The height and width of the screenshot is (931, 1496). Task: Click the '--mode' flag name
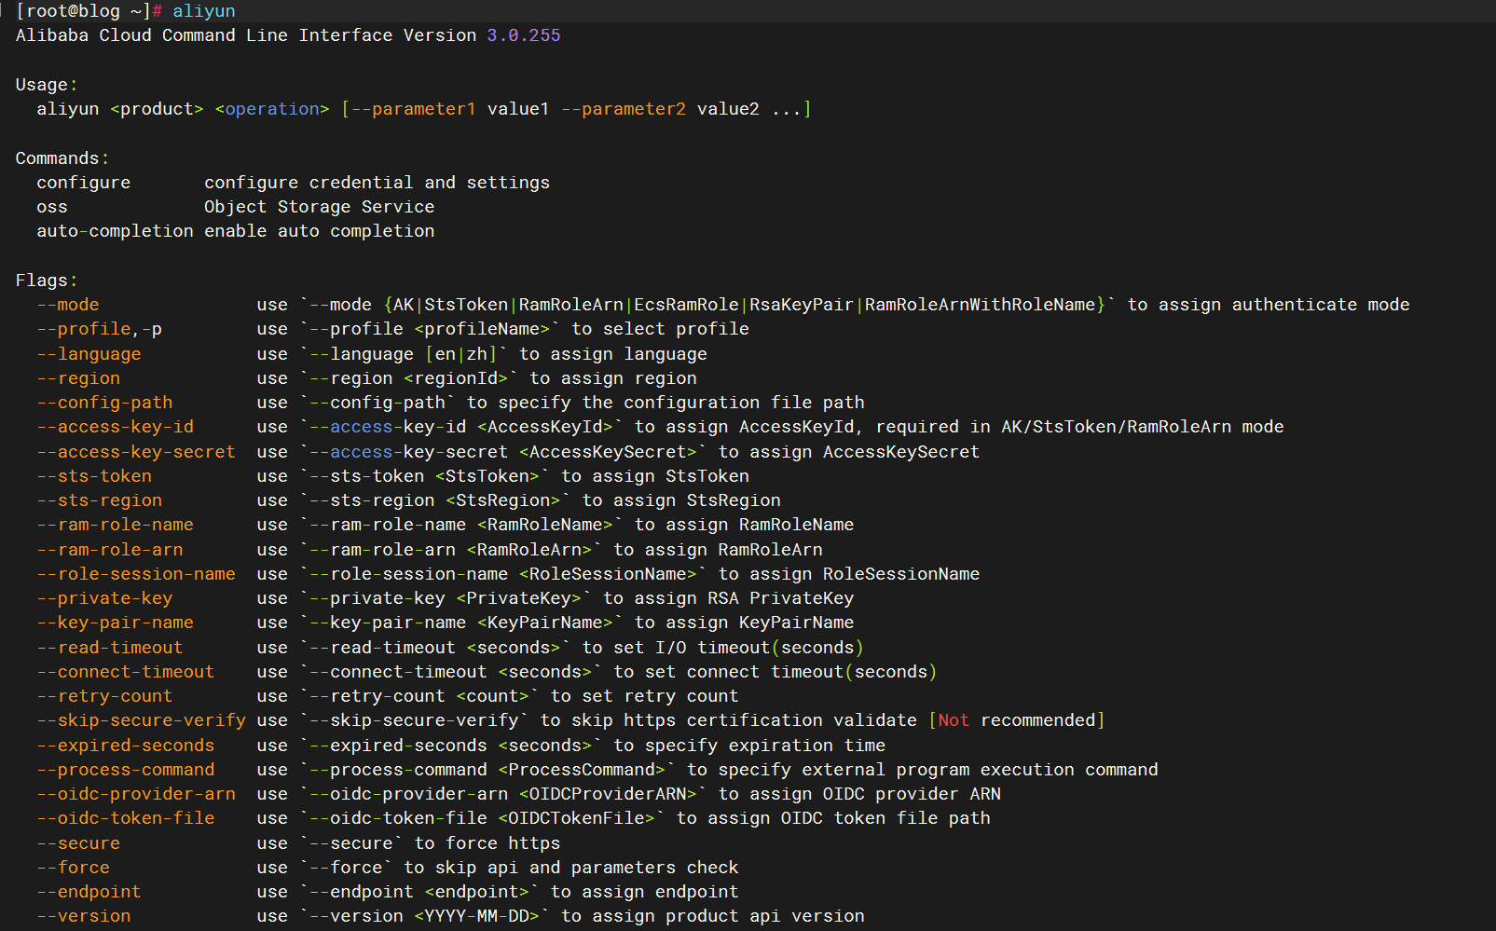pyautogui.click(x=68, y=305)
